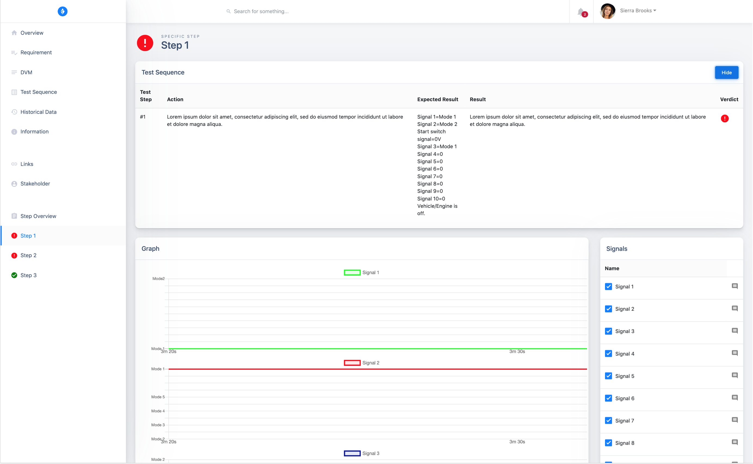Click the Historical Data clock icon
Screen dimensions: 753x464
click(x=14, y=112)
